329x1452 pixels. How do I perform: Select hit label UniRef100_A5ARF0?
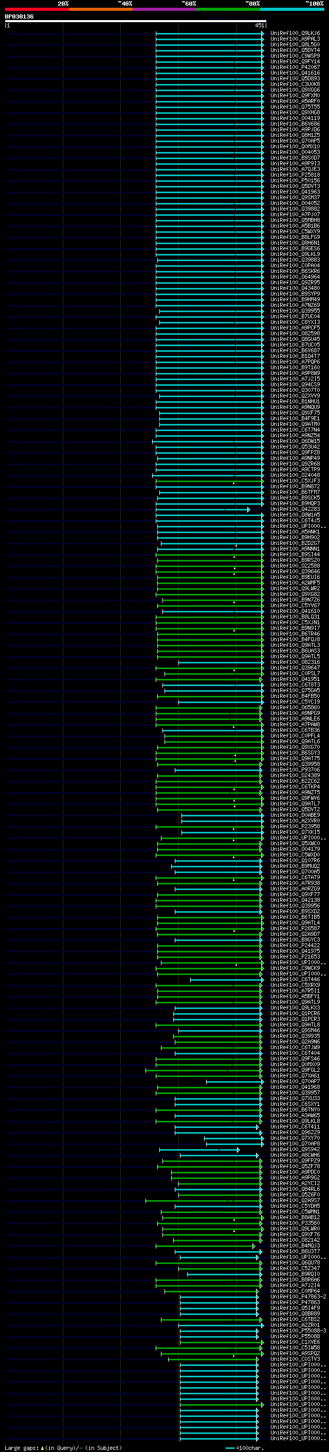(x=295, y=101)
